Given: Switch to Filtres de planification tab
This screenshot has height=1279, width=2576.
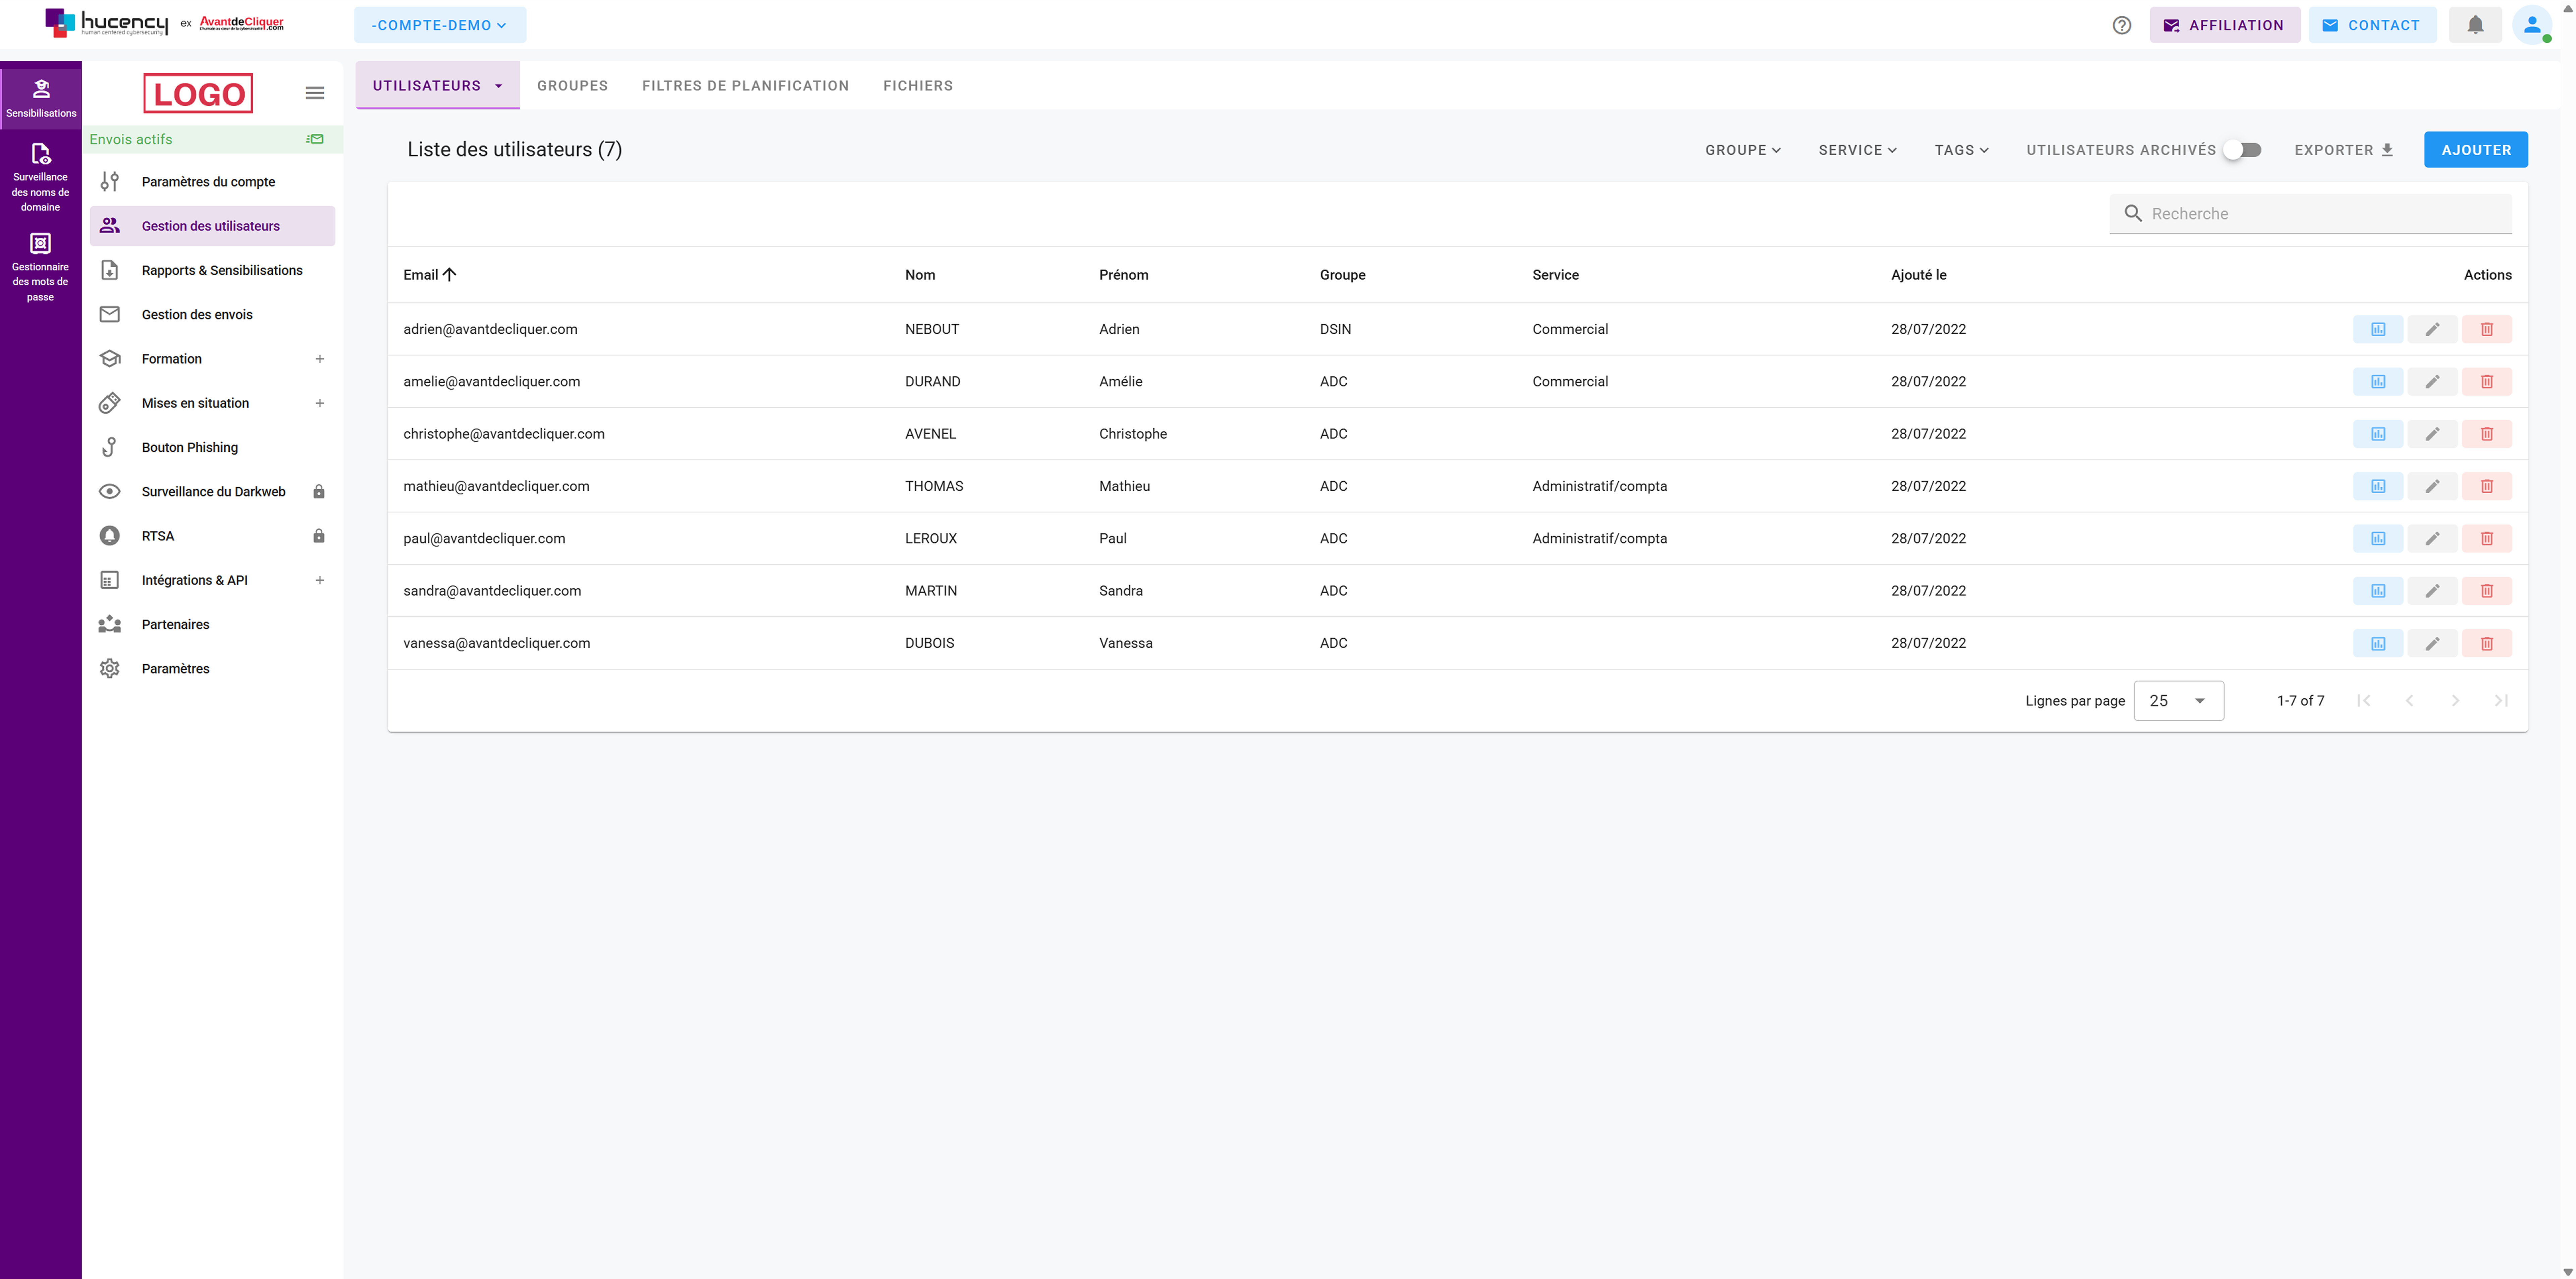Looking at the screenshot, I should pos(745,86).
